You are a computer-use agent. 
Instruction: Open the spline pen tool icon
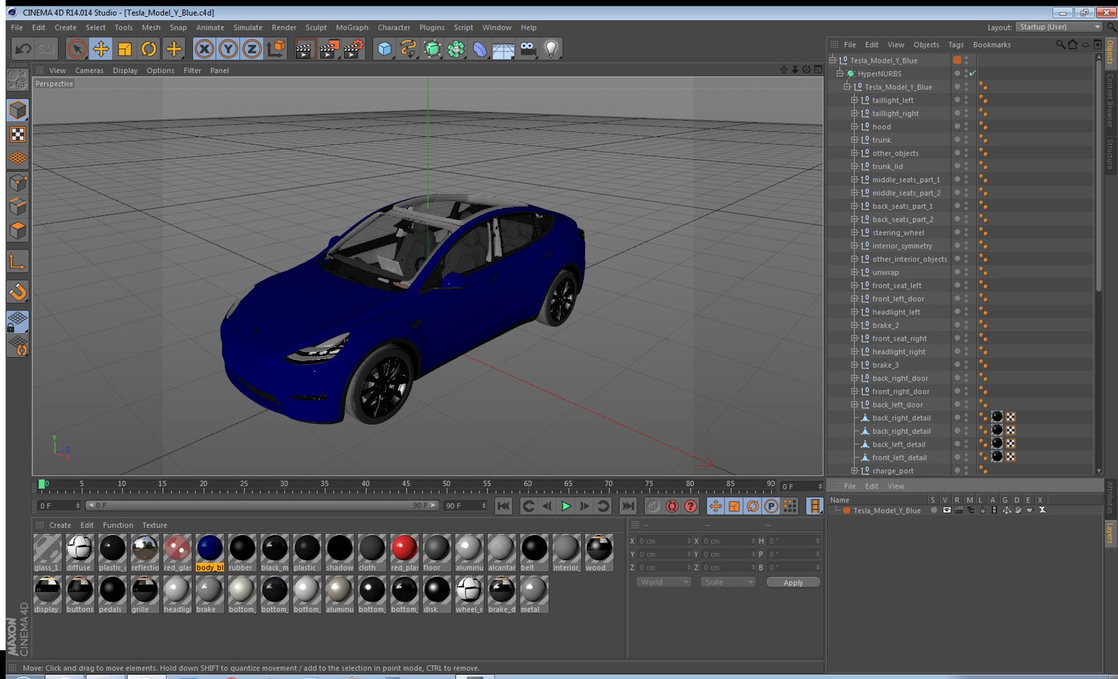pos(408,48)
